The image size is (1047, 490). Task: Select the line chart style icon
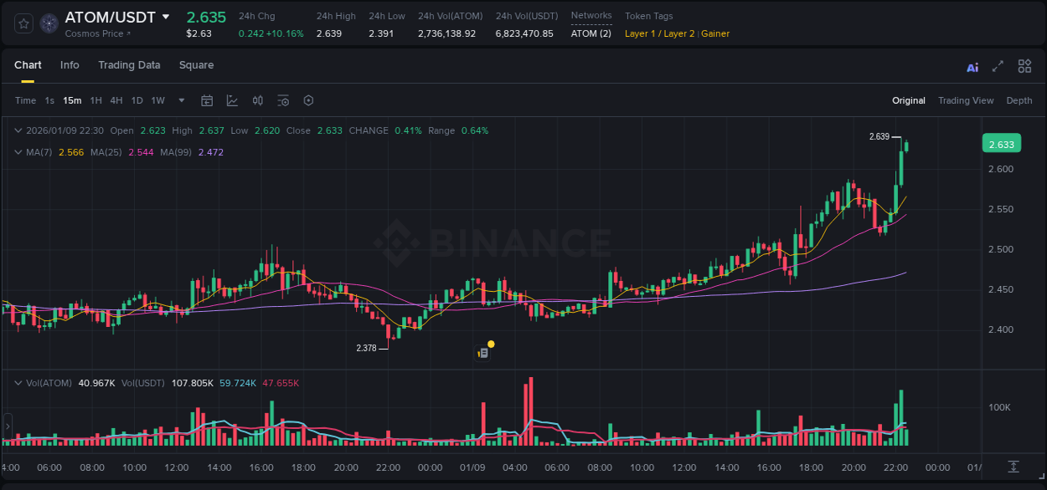[x=232, y=100]
